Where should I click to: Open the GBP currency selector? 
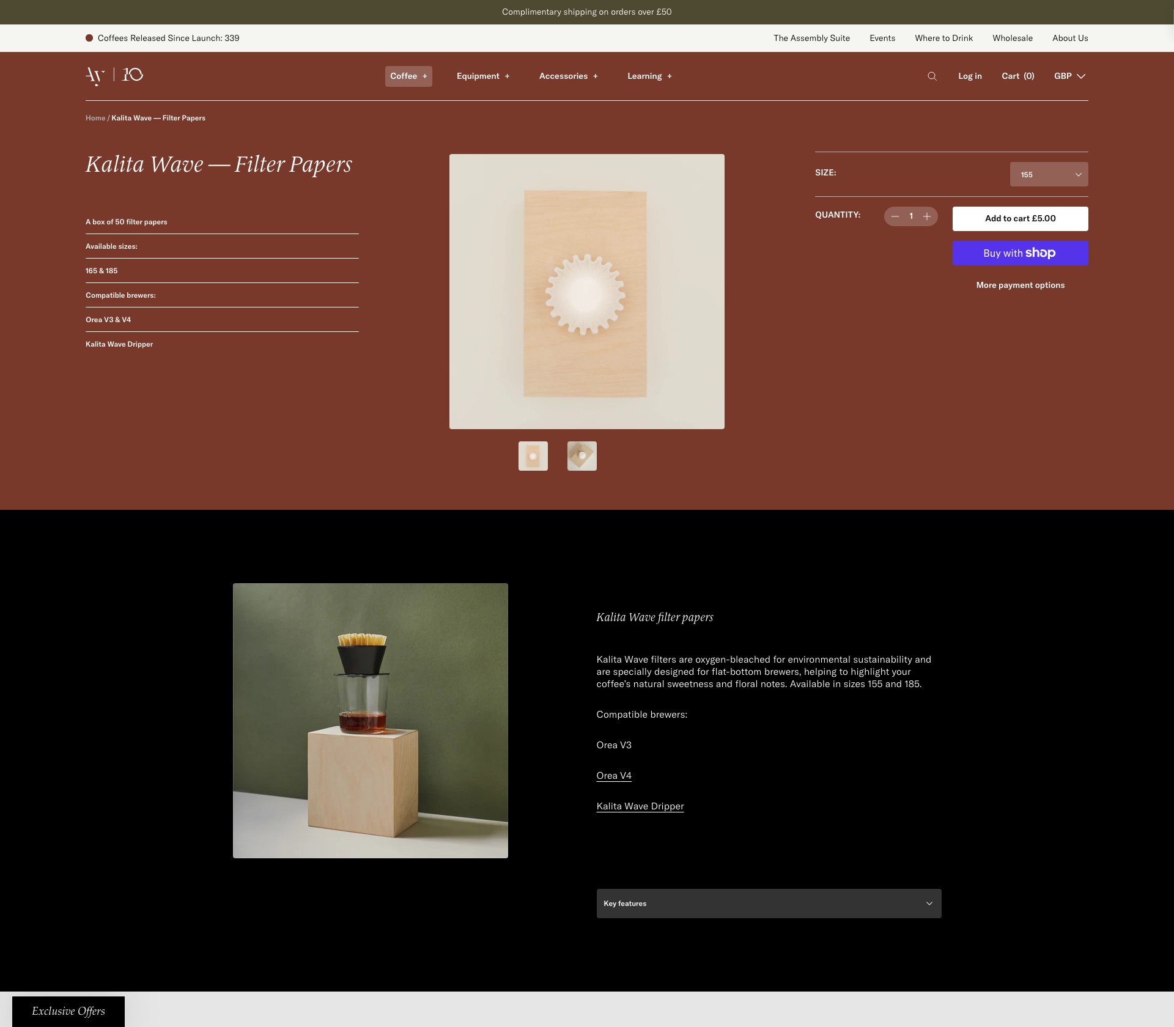tap(1069, 76)
